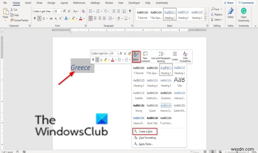
Task: Open the Borders dropdown in ribbon
Action: coord(129,18)
